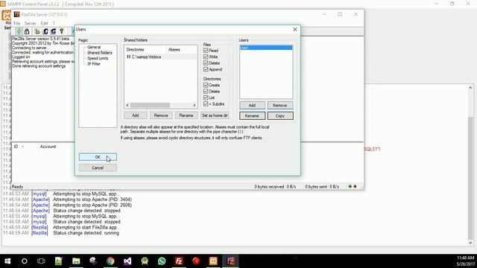Click the active FileZilla Server taskbar icon

(230, 261)
